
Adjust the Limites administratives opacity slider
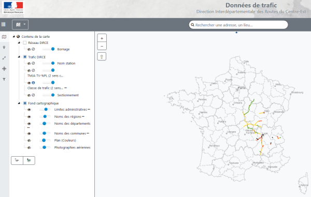click(x=45, y=109)
